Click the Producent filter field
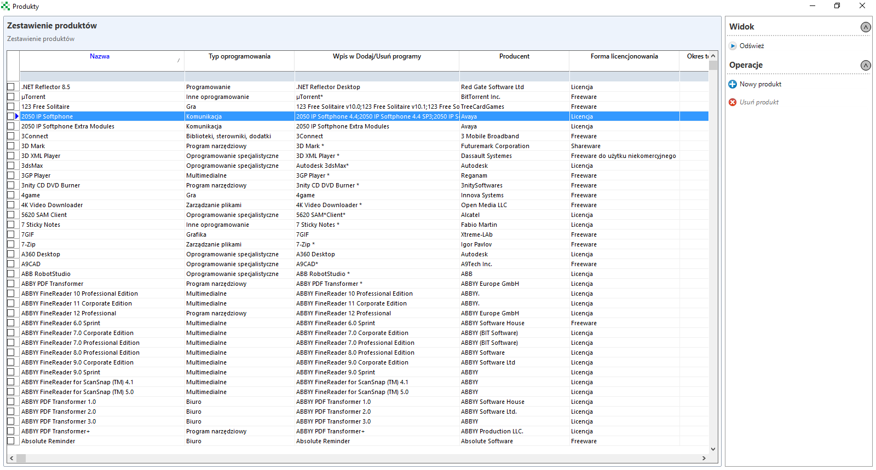 coord(514,77)
